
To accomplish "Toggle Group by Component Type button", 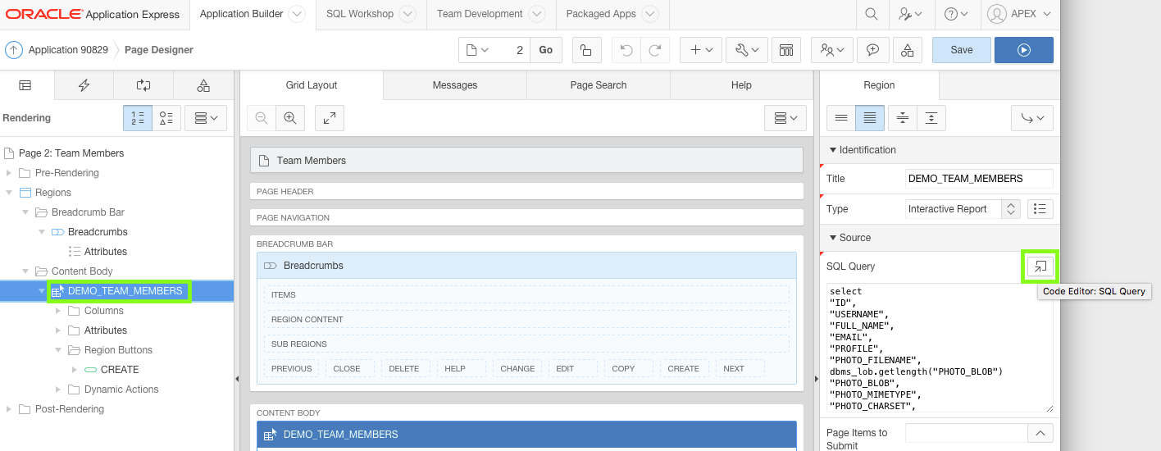I will click(x=166, y=118).
